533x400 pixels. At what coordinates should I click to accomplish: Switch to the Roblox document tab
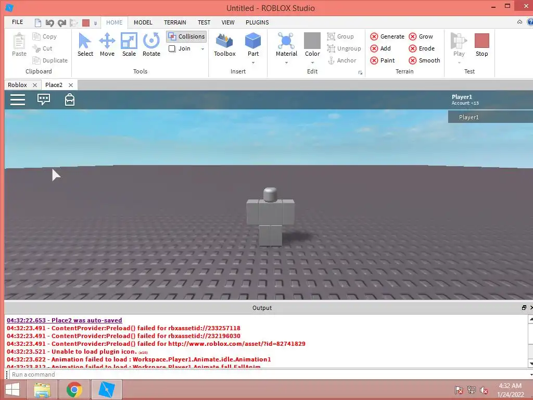point(17,85)
